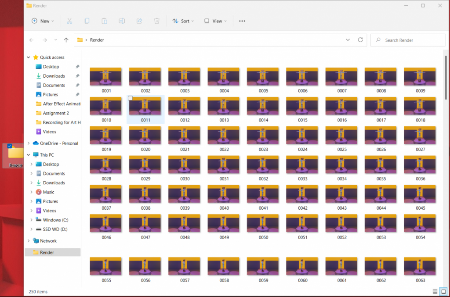The width and height of the screenshot is (450, 297).
Task: Refresh the Render folder view
Action: point(360,40)
